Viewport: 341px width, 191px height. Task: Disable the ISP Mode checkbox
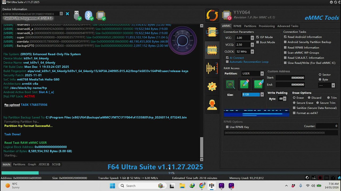coord(258,37)
